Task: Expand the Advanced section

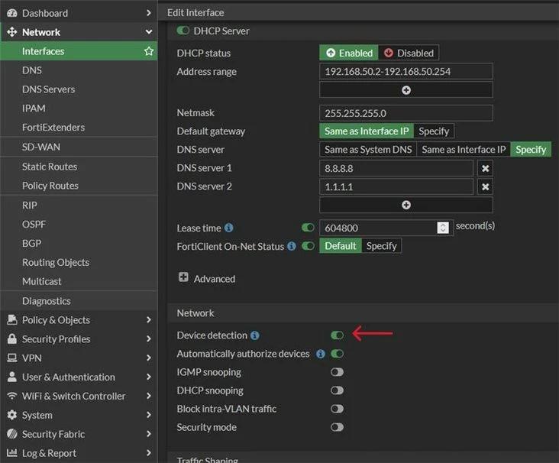Action: (183, 277)
